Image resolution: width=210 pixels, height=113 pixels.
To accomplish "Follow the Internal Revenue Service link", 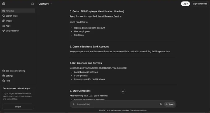I will coord(109,16).
